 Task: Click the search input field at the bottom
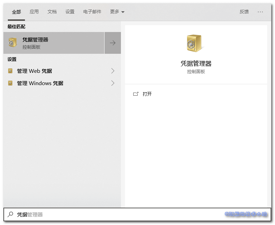68,215
